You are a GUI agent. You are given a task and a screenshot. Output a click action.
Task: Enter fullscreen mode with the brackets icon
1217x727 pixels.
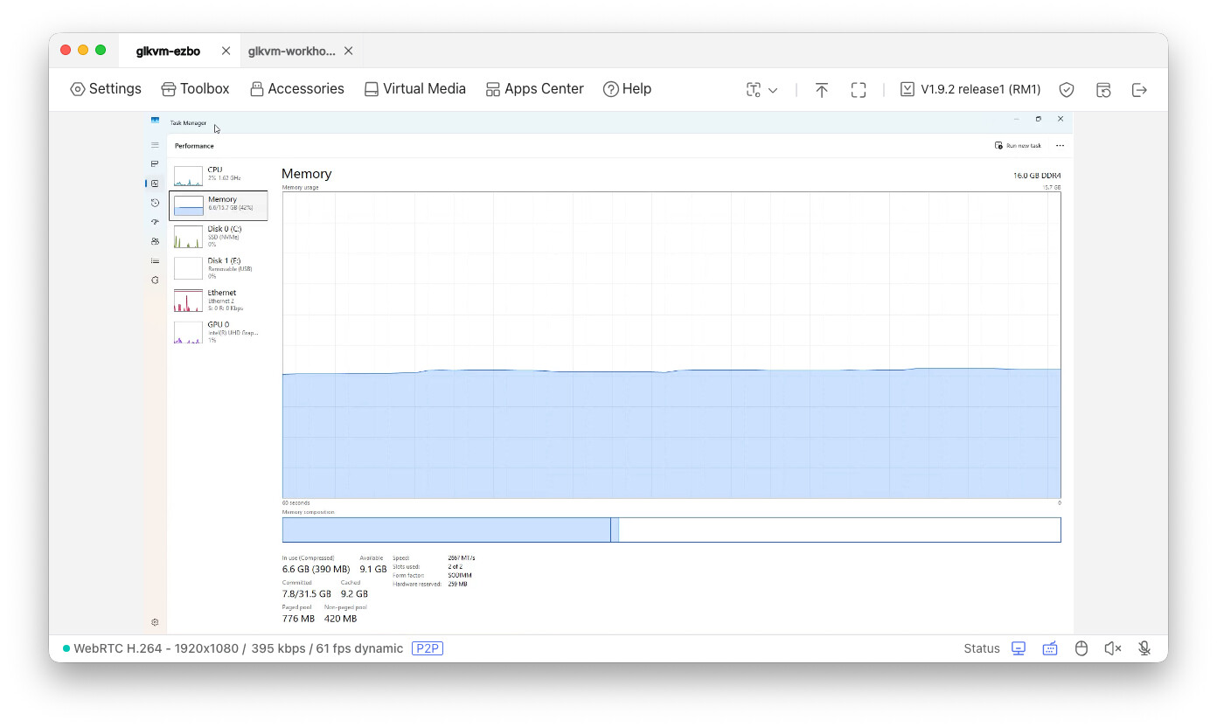tap(859, 90)
